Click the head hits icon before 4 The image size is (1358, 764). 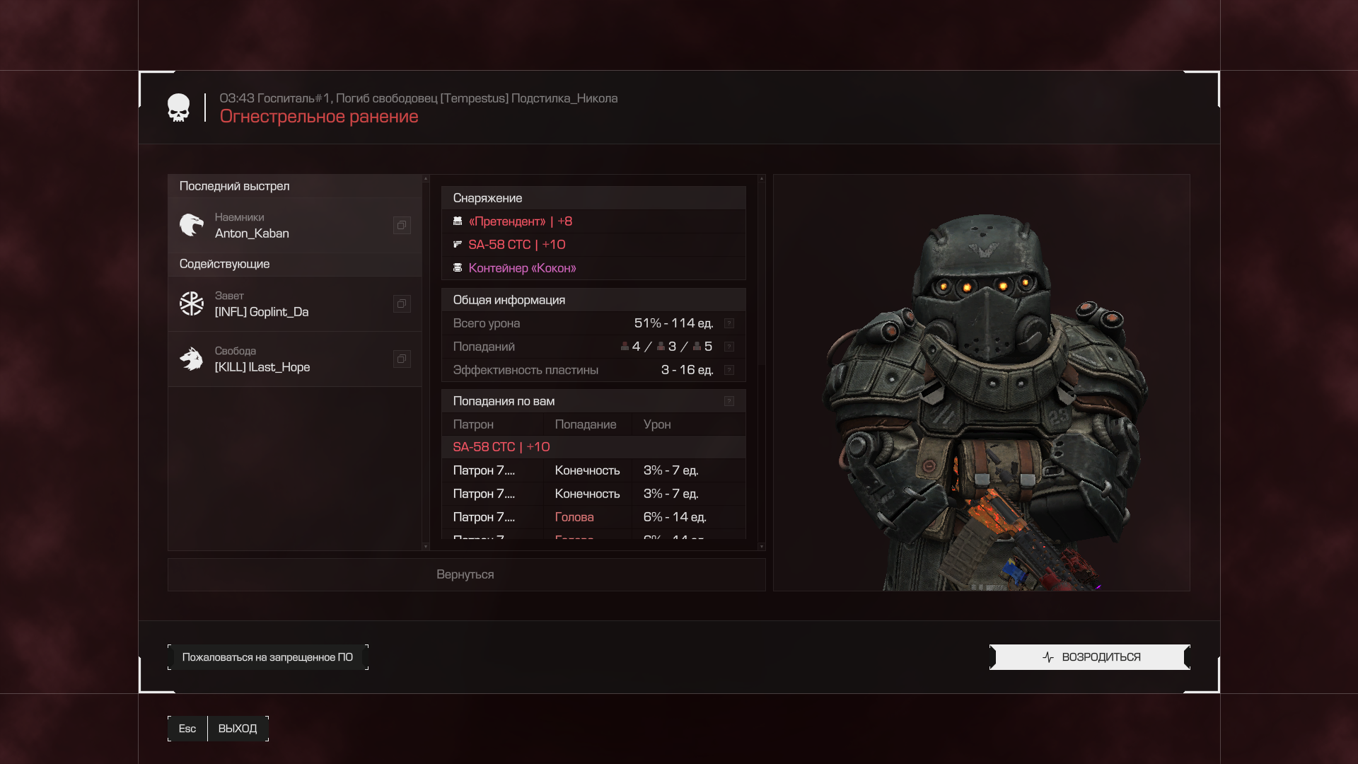625,346
